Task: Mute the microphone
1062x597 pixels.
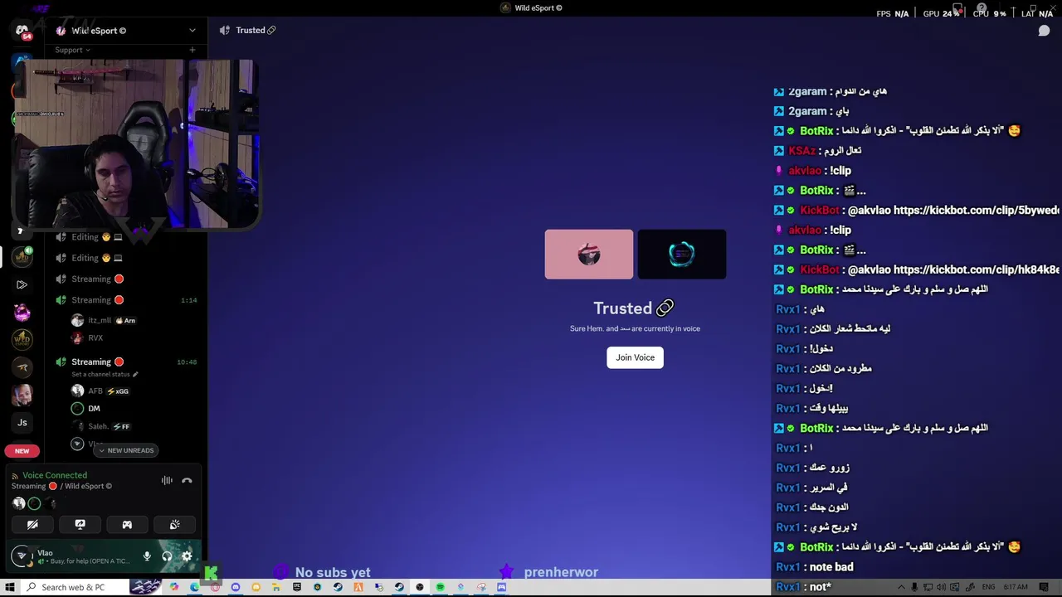Action: coord(147,556)
